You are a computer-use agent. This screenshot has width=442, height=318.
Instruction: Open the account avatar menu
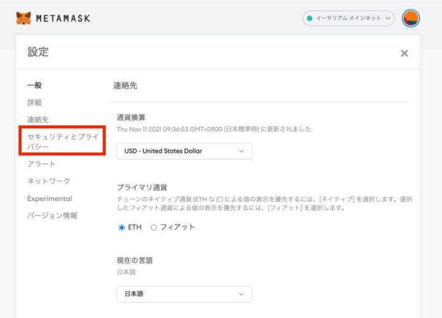[411, 18]
